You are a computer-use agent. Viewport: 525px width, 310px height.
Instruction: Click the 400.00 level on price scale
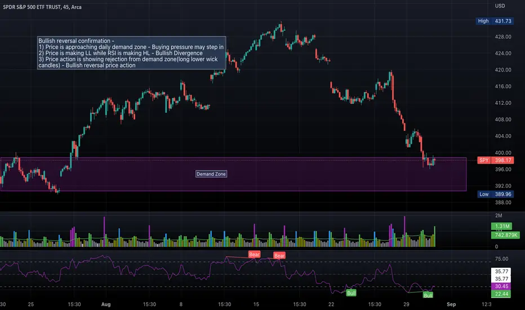point(503,153)
